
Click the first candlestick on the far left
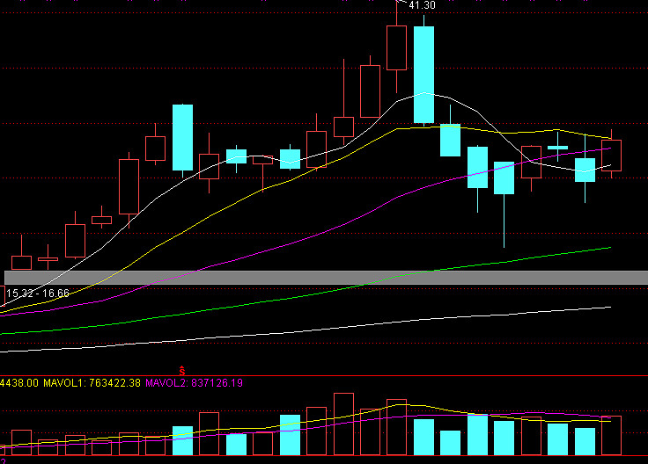[x=21, y=262]
